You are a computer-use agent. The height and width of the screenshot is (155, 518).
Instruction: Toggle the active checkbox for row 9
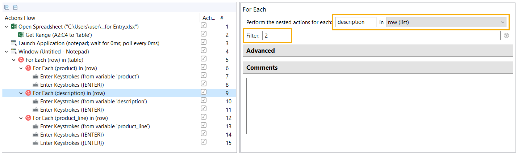(x=204, y=92)
